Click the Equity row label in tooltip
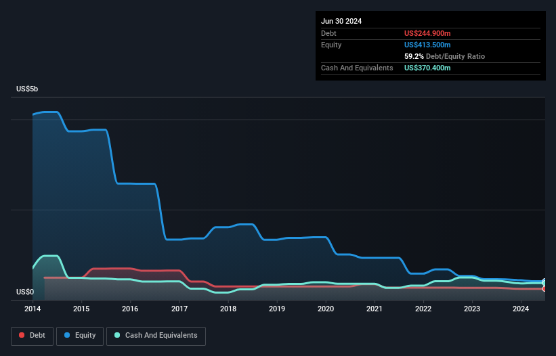Screen dimensions: 556x356 [x=331, y=45]
